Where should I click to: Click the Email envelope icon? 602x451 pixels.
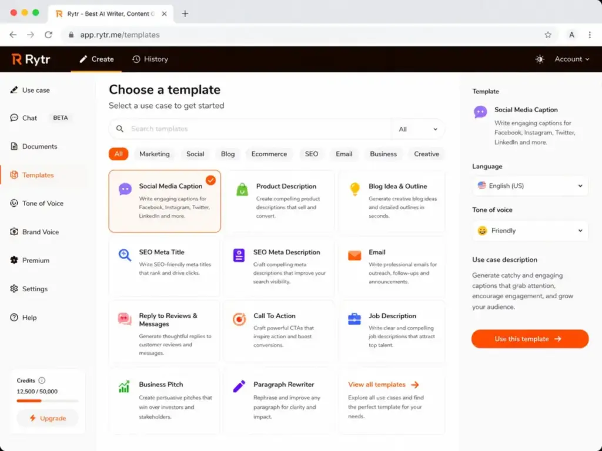click(354, 255)
